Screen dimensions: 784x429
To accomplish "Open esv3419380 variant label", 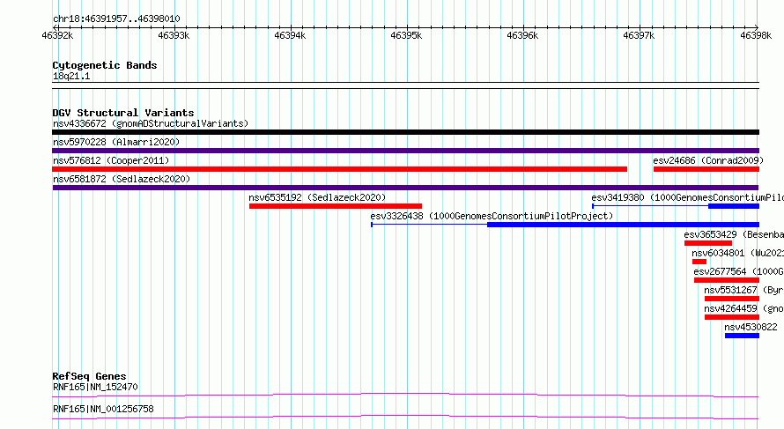I will [x=687, y=197].
